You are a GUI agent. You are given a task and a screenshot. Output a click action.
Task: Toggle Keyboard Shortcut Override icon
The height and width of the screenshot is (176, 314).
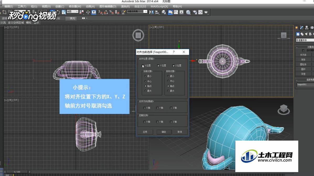pyautogui.click(x=94, y=12)
